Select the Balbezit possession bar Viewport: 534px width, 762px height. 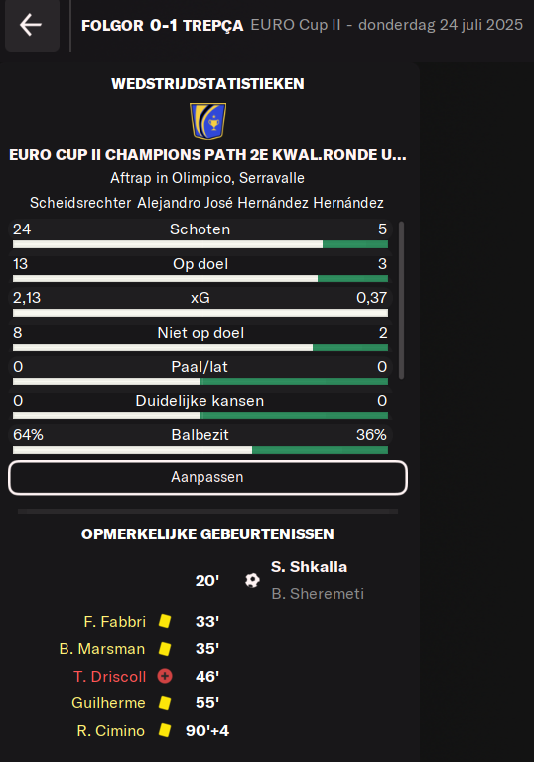200,450
